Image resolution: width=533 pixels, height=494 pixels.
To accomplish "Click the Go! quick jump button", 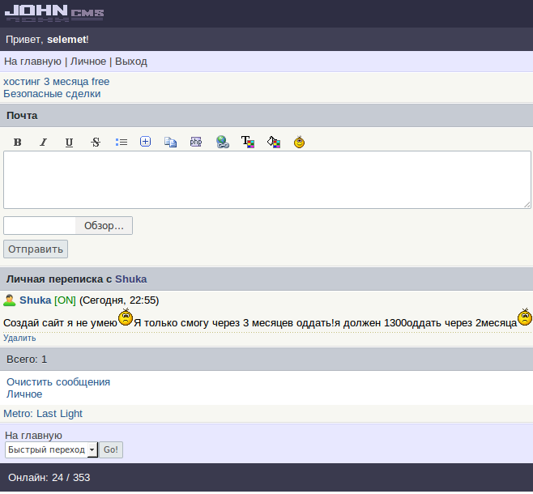I will (x=111, y=449).
